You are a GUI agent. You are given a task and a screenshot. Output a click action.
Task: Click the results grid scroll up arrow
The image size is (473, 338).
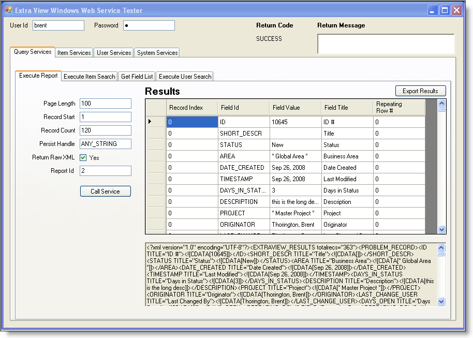(441, 103)
